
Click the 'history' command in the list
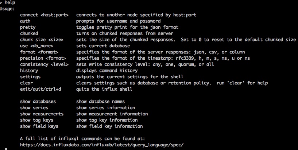click(x=29, y=71)
